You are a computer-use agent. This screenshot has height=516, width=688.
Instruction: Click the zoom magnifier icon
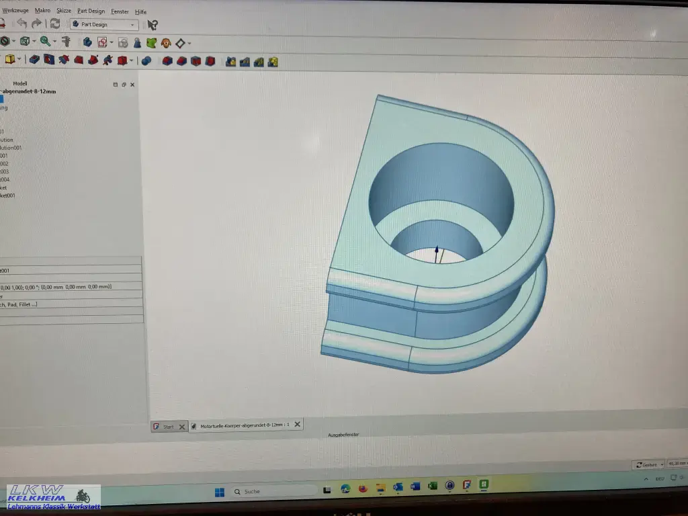[45, 41]
